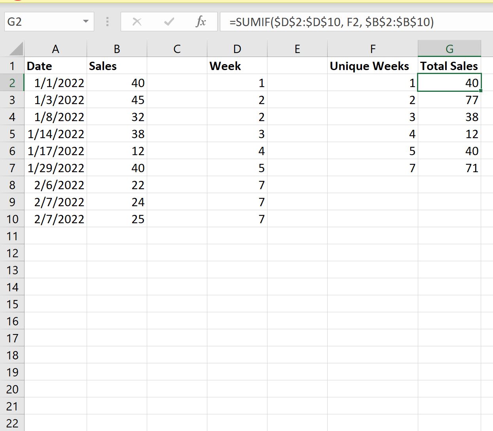Select row 10 header
The height and width of the screenshot is (431, 493).
pos(12,219)
